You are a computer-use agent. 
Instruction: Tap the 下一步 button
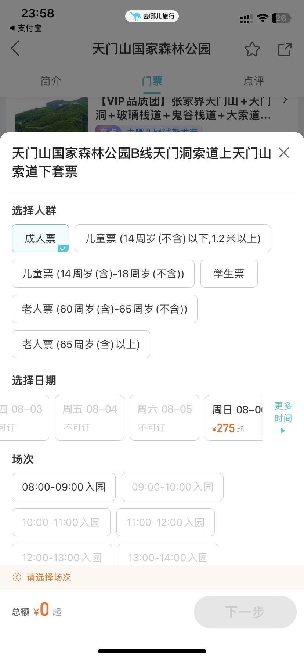(245, 612)
